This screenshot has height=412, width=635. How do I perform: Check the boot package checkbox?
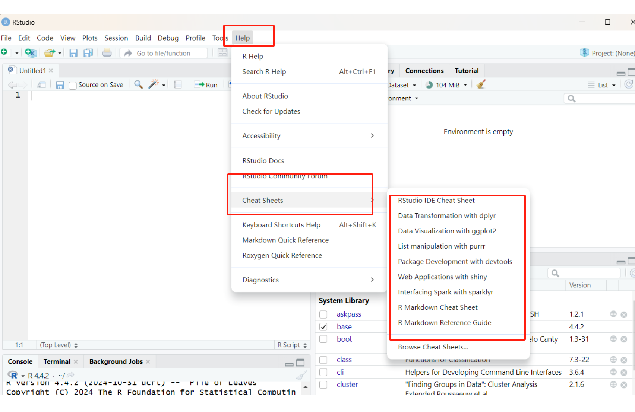point(323,339)
